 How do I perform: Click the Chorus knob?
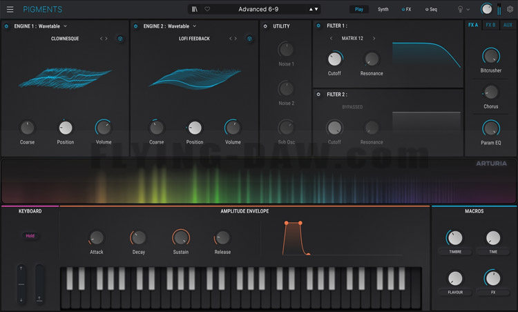point(491,92)
